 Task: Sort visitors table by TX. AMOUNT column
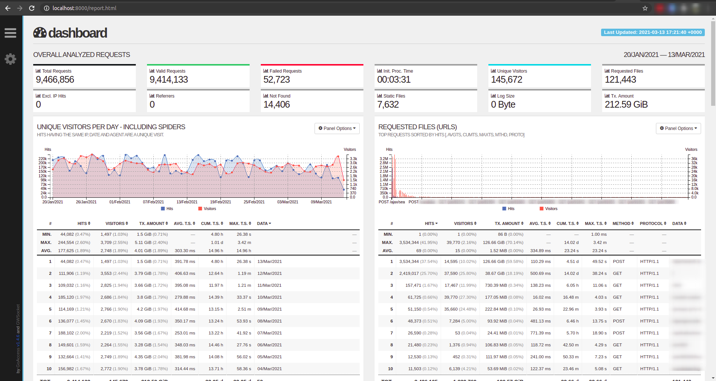coord(154,223)
